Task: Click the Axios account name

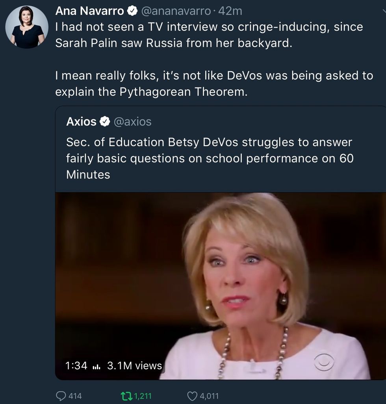Action: tap(81, 122)
